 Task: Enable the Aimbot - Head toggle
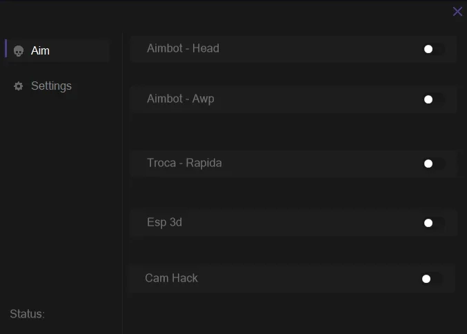tap(435, 49)
